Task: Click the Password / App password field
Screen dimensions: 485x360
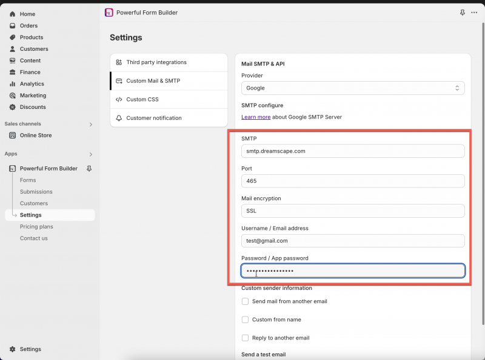Action: [353, 270]
